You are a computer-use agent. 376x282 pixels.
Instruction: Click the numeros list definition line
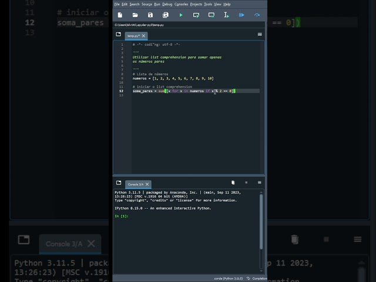[x=173, y=78]
